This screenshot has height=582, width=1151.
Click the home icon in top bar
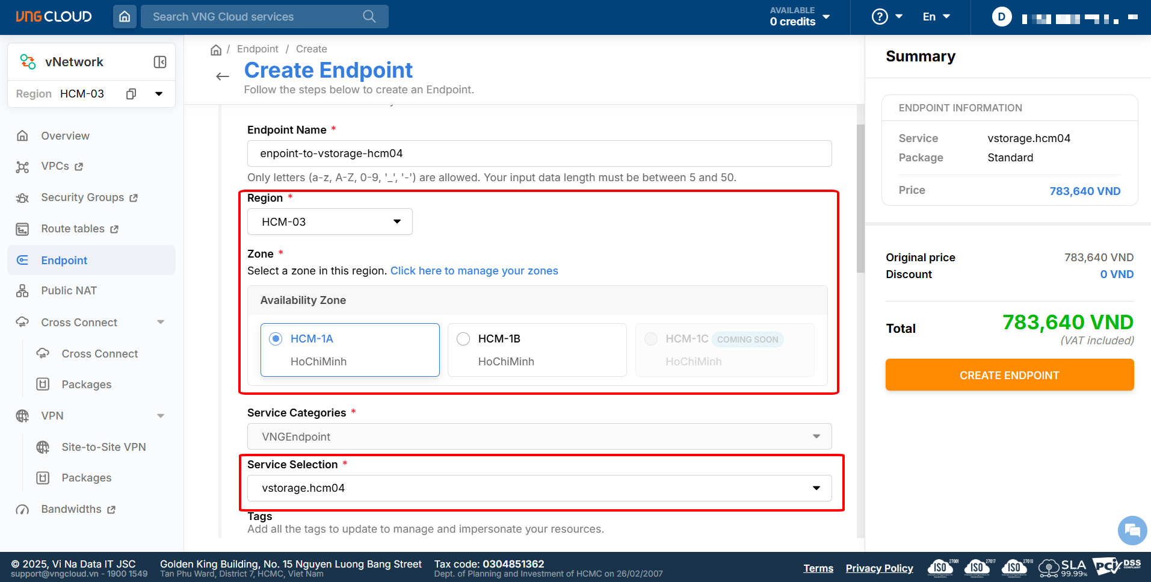click(x=125, y=17)
